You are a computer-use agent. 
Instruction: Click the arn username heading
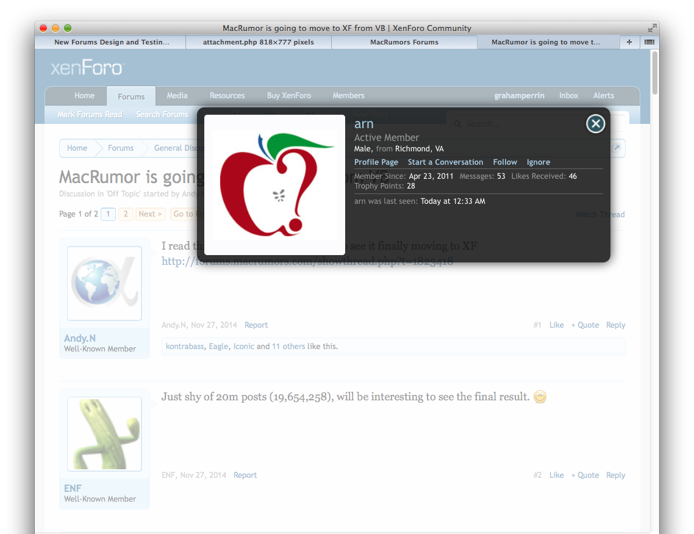pyautogui.click(x=364, y=124)
